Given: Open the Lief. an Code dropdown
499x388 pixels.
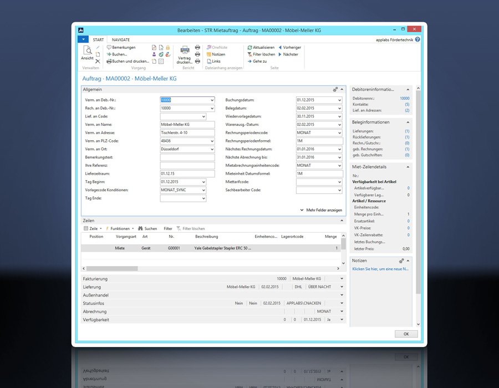Looking at the screenshot, I should click(203, 117).
